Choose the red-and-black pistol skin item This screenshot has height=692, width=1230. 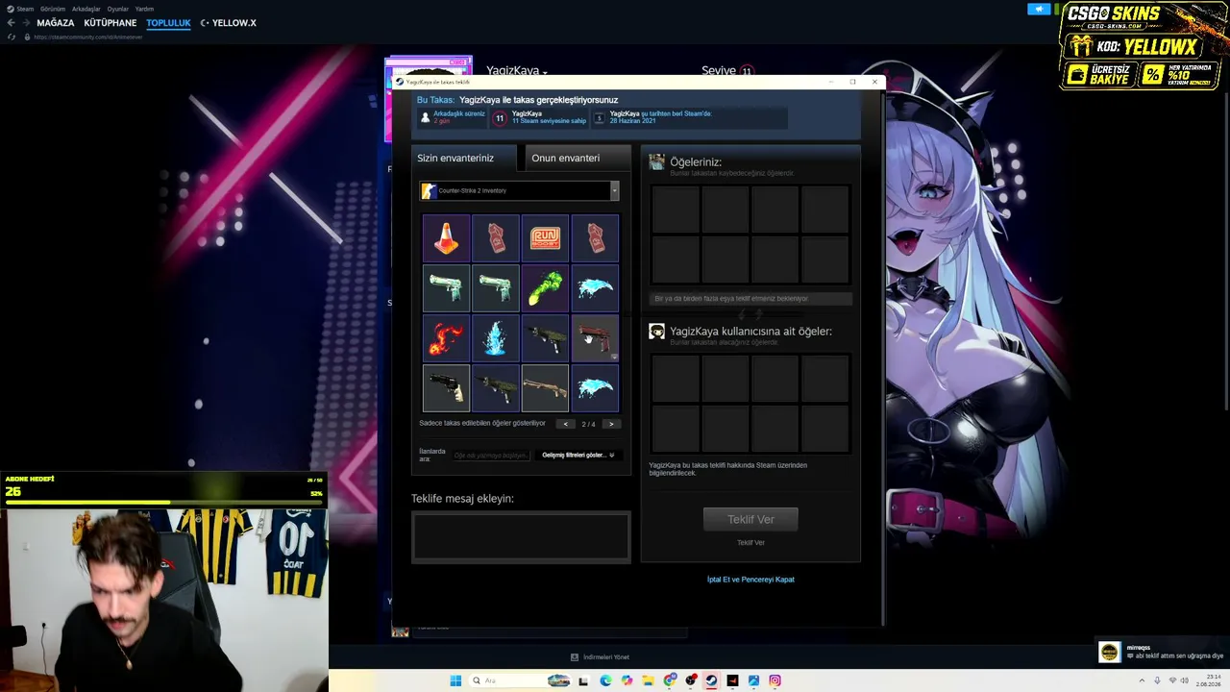tap(595, 338)
